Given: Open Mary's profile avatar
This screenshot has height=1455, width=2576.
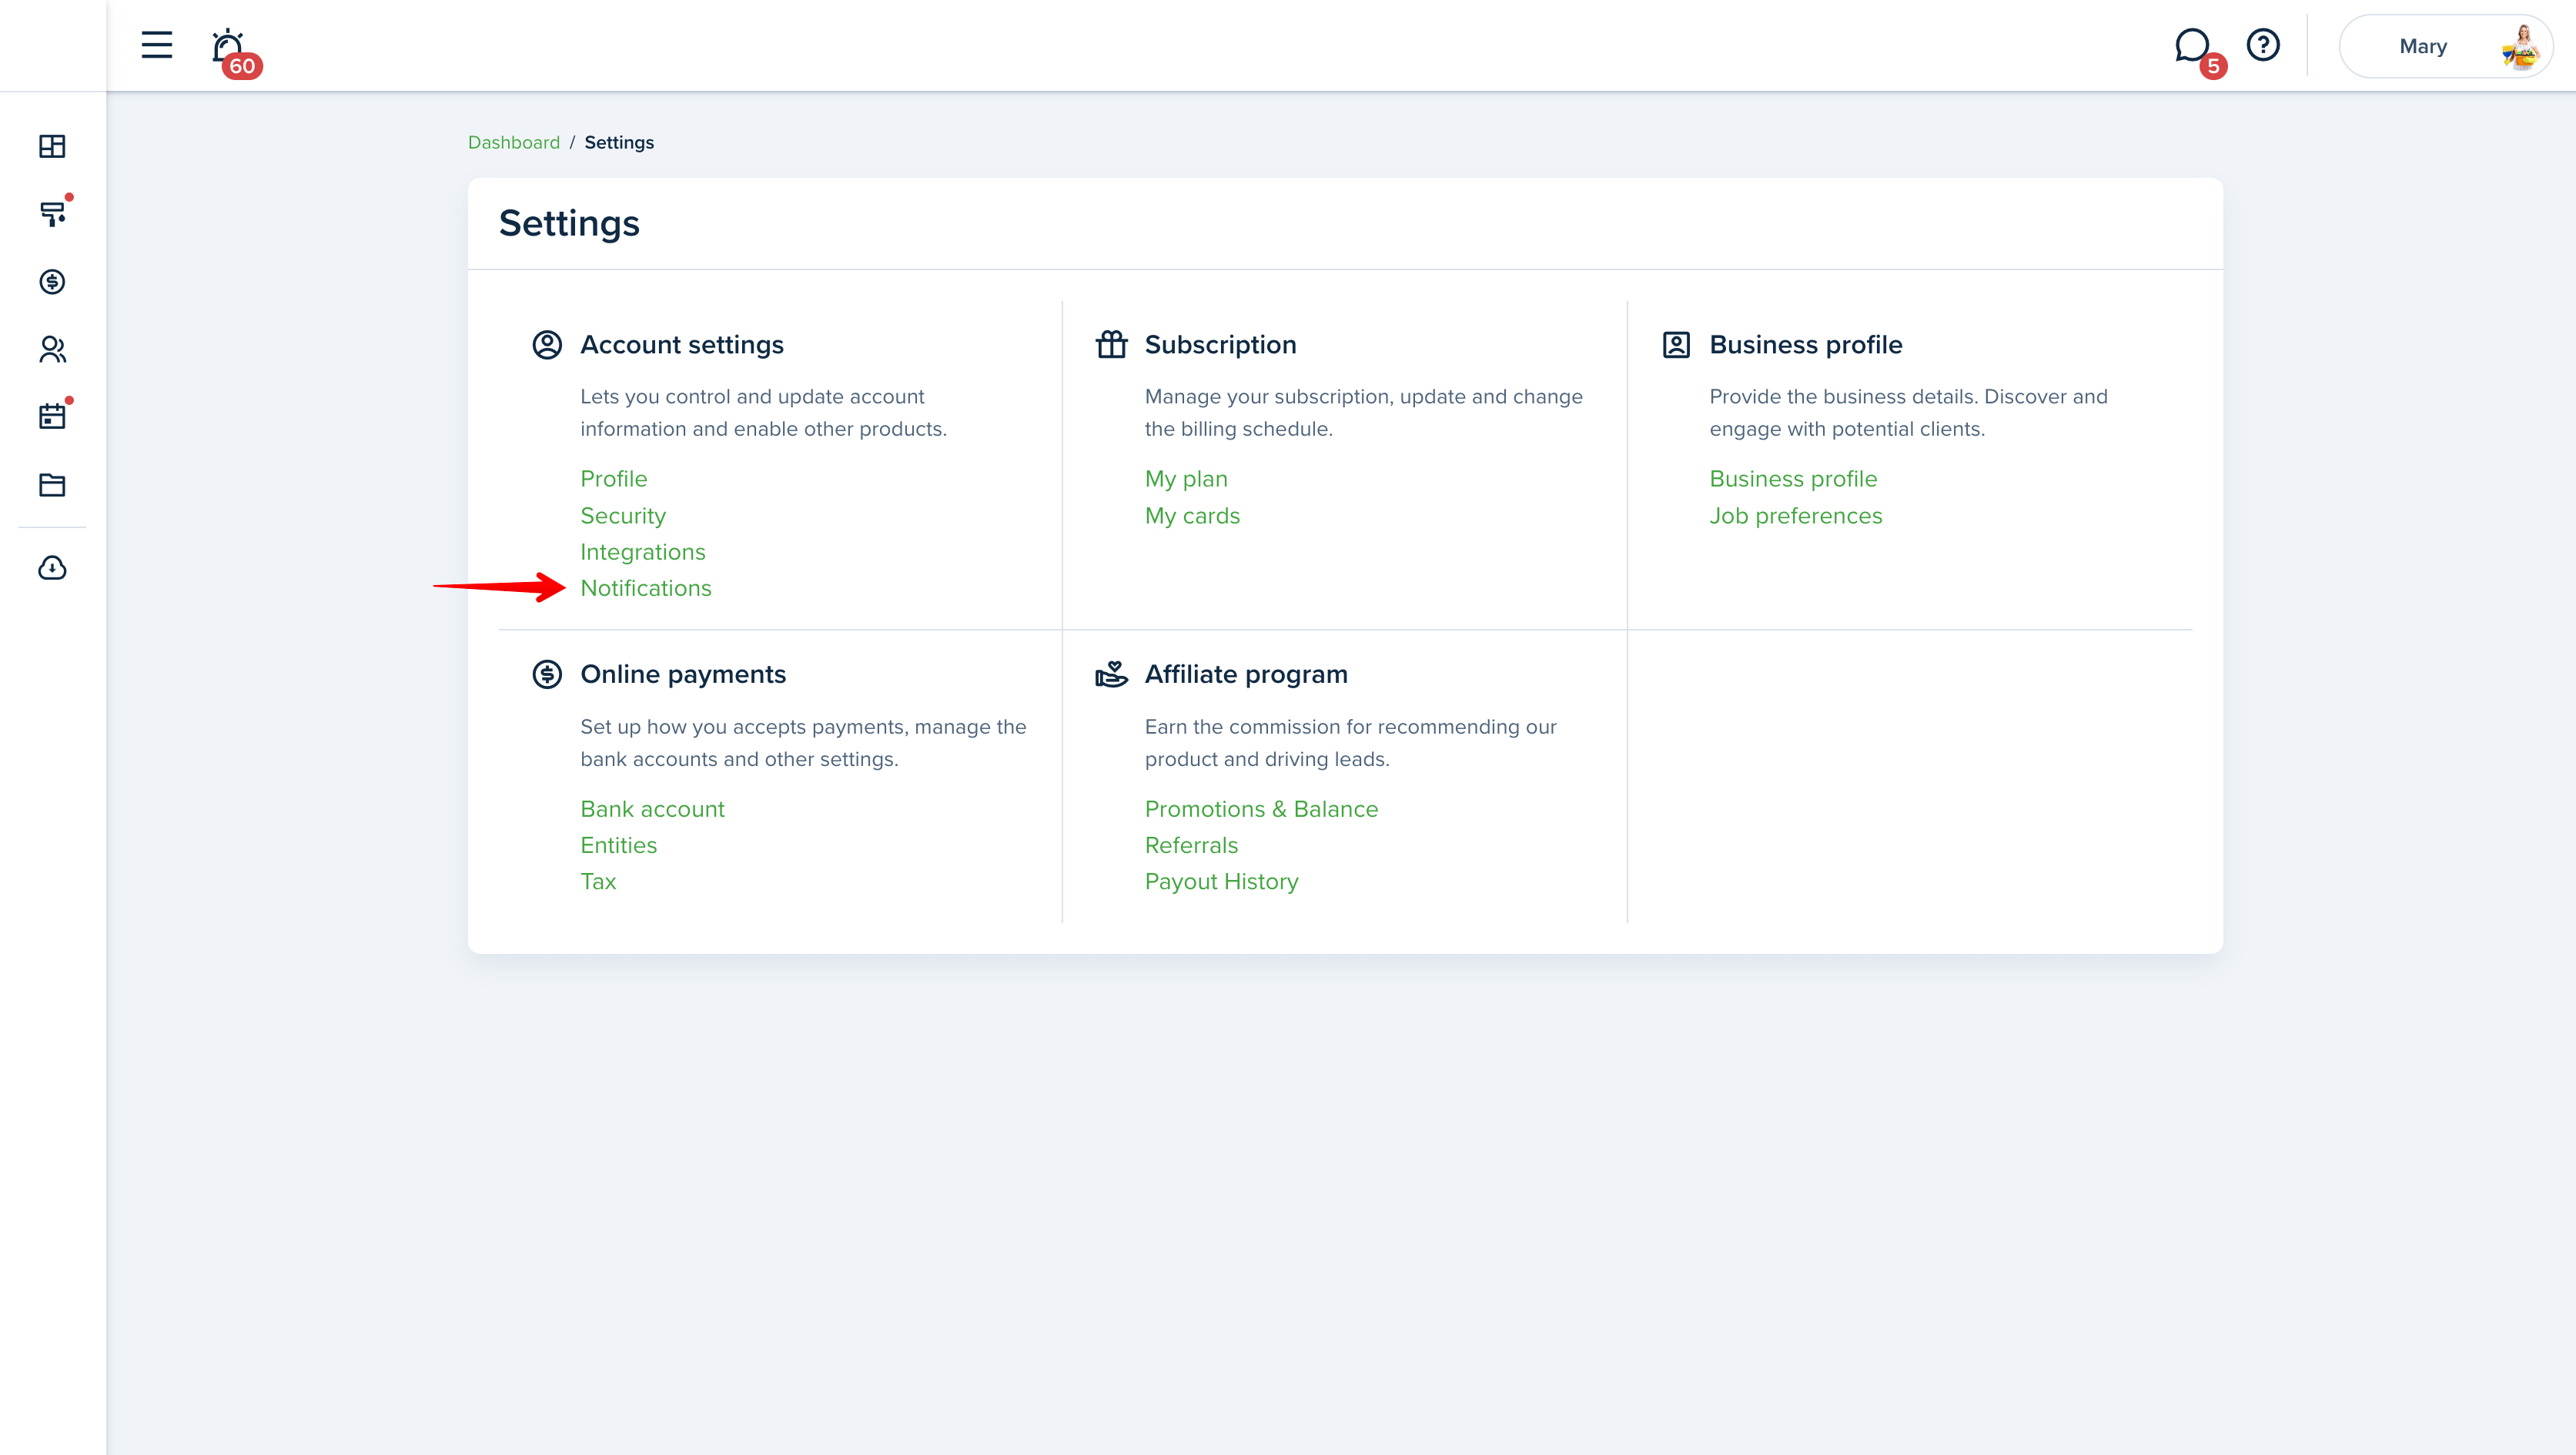Looking at the screenshot, I should point(2520,46).
